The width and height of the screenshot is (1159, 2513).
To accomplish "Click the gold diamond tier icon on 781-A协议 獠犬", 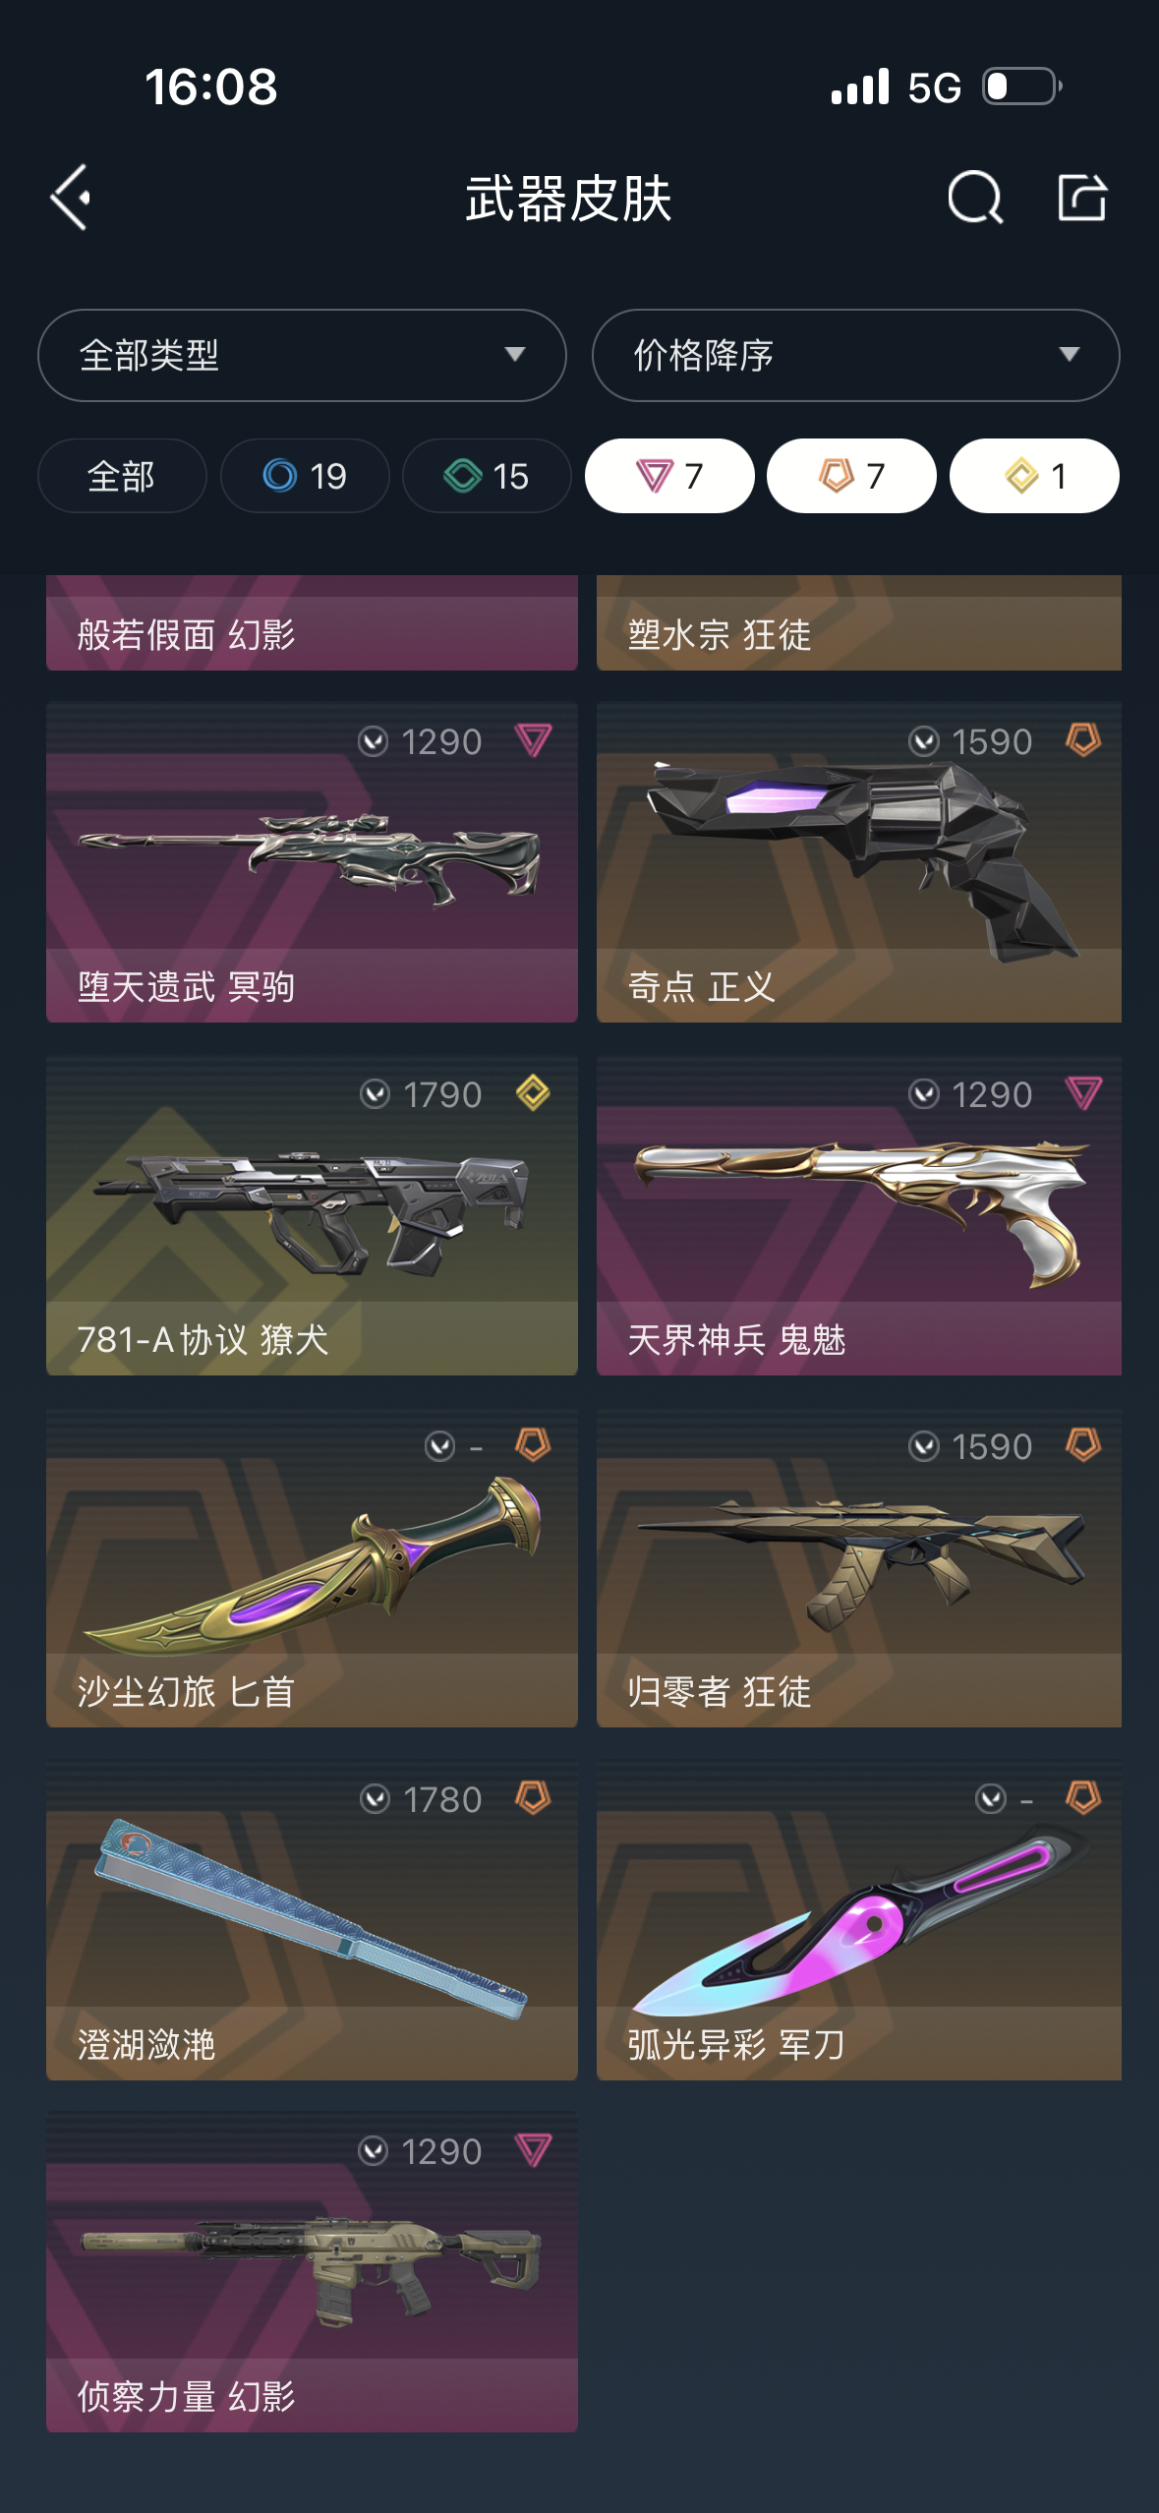I will (x=533, y=1092).
